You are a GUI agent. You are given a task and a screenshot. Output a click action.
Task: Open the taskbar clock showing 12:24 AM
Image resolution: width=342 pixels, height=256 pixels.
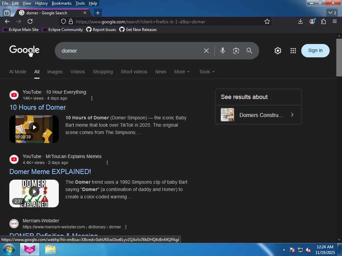325,250
